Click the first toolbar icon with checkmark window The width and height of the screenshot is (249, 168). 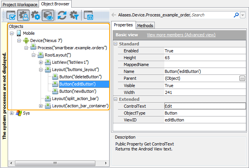11,15
